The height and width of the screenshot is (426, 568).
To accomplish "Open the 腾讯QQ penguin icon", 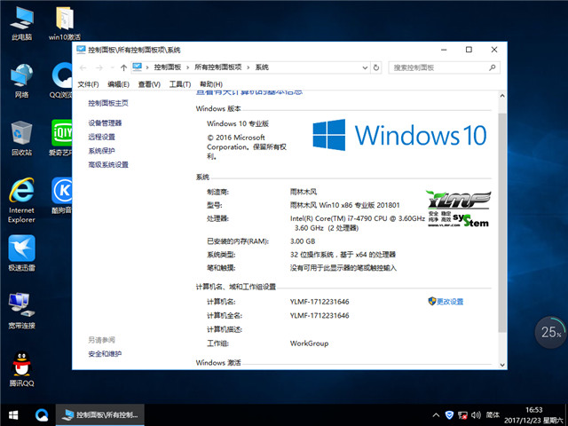I will coord(21,369).
